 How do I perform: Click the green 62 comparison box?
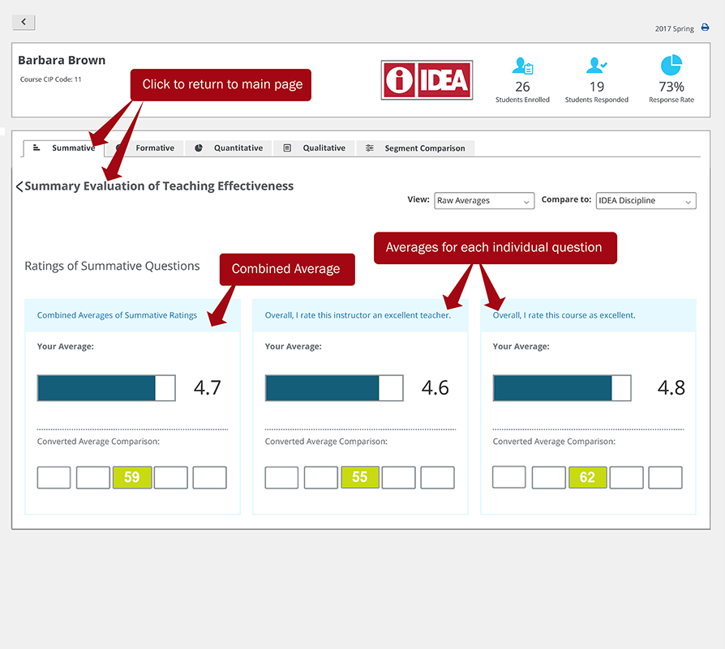pos(587,477)
